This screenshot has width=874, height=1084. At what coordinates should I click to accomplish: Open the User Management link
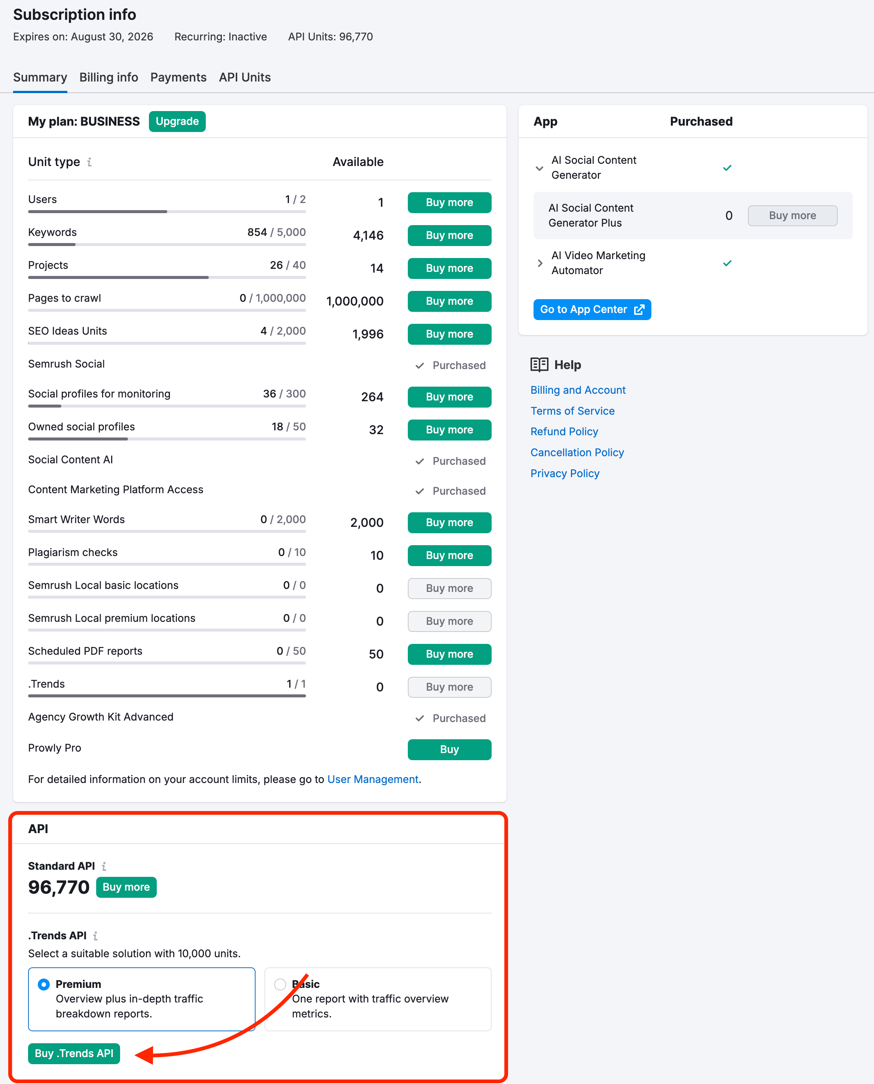[373, 779]
